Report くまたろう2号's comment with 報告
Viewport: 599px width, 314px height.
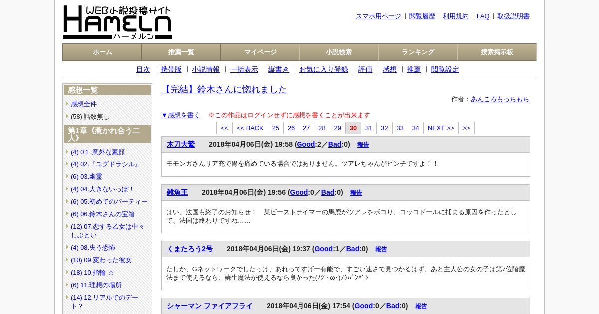coord(381,249)
